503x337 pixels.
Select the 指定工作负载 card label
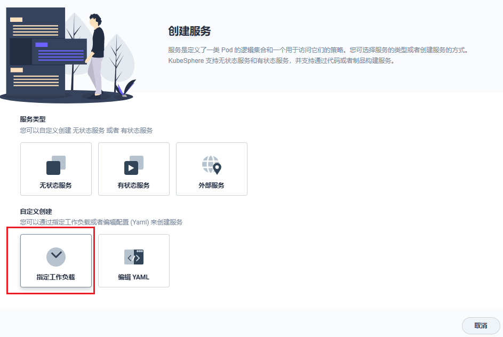[x=55, y=277]
